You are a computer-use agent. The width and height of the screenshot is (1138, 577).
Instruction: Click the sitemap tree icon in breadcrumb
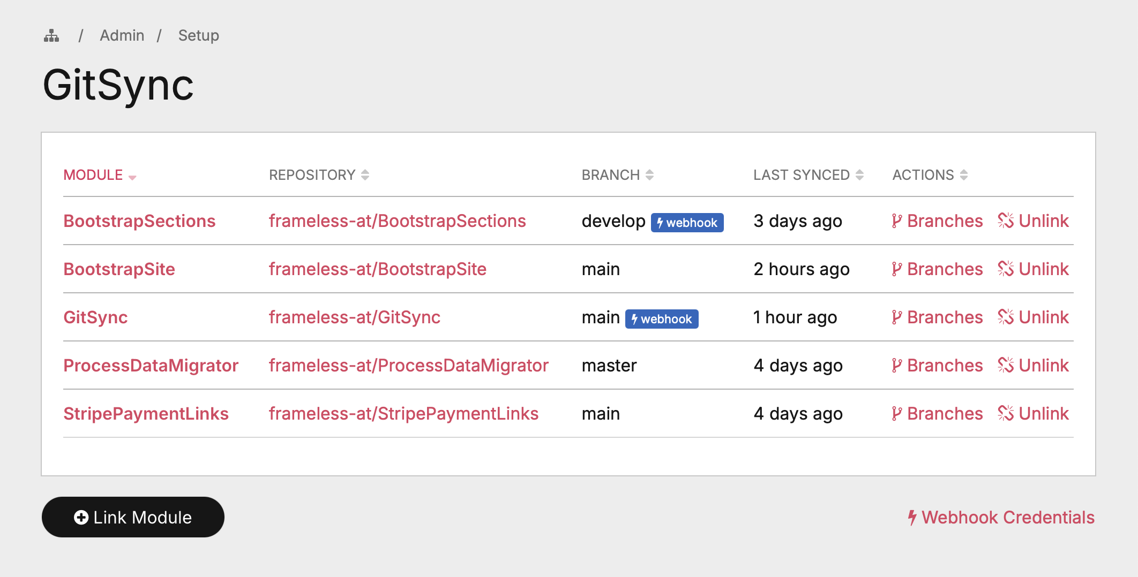coord(51,36)
